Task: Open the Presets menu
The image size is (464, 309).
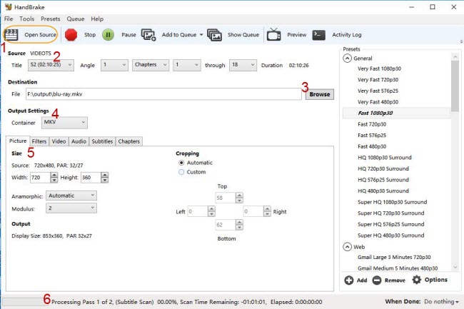Action: pos(51,19)
